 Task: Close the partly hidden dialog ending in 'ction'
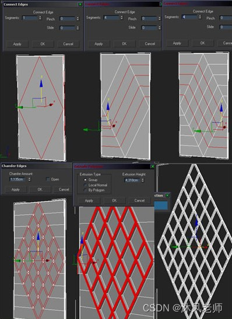click(x=167, y=196)
